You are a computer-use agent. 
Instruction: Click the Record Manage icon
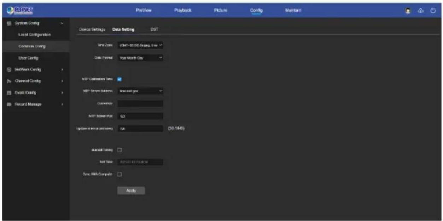point(10,104)
